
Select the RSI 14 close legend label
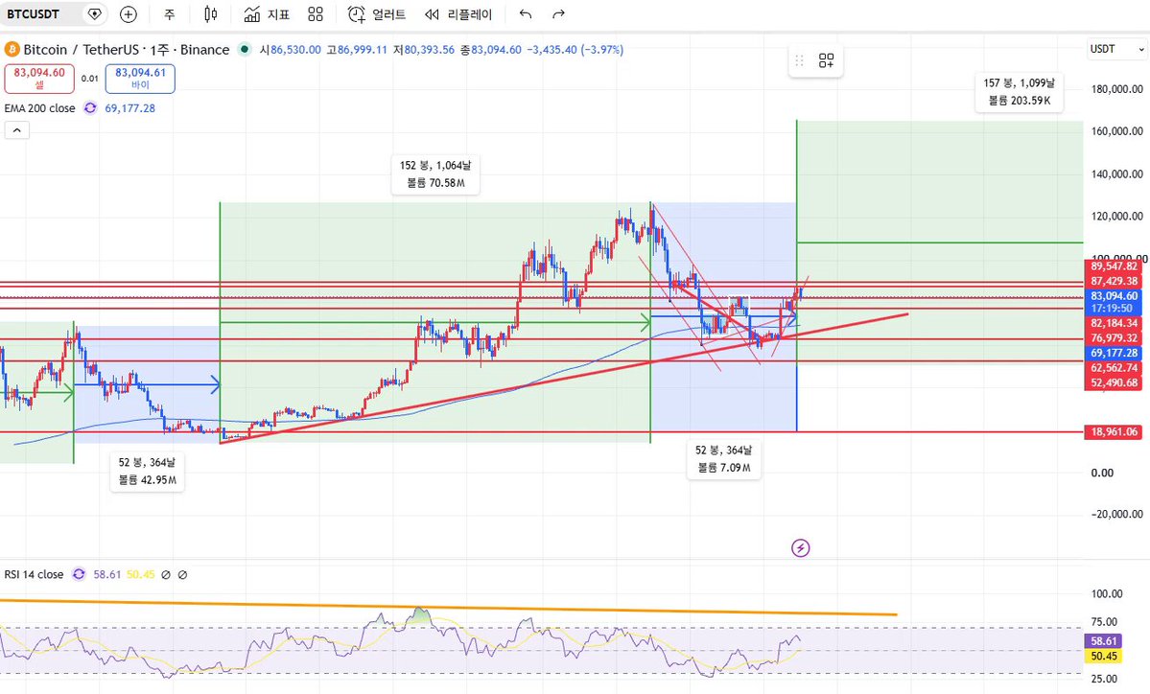(34, 574)
